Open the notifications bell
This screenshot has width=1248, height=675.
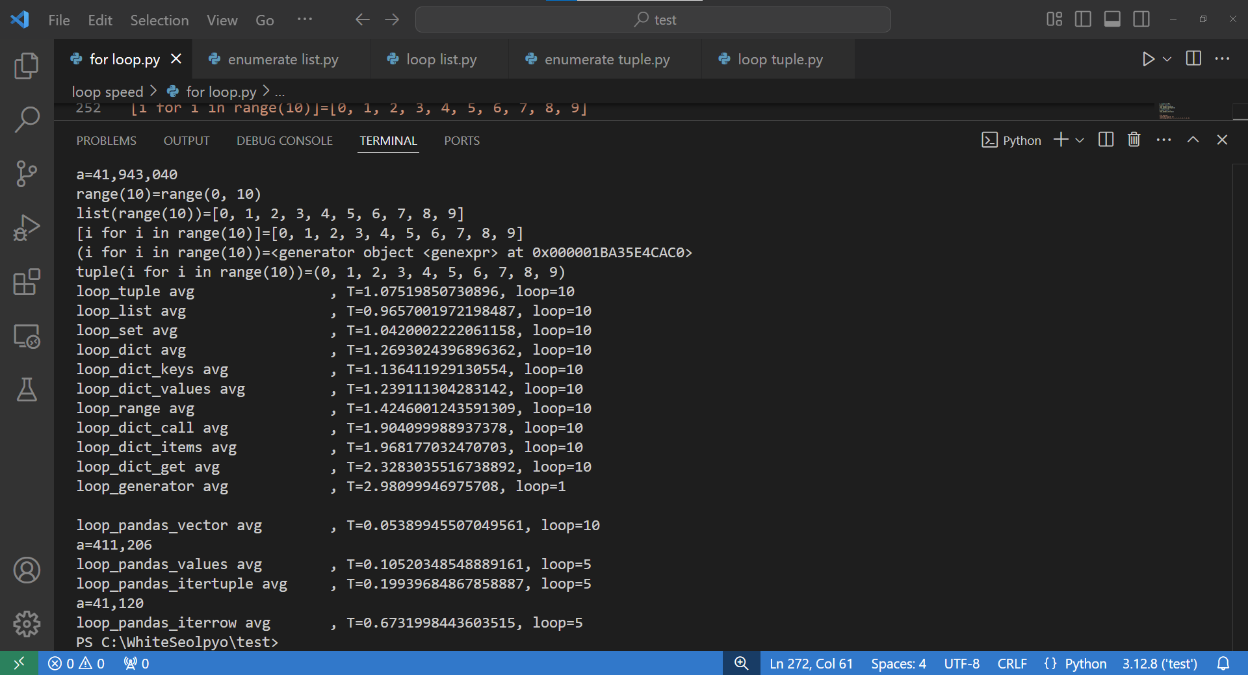pos(1223,663)
